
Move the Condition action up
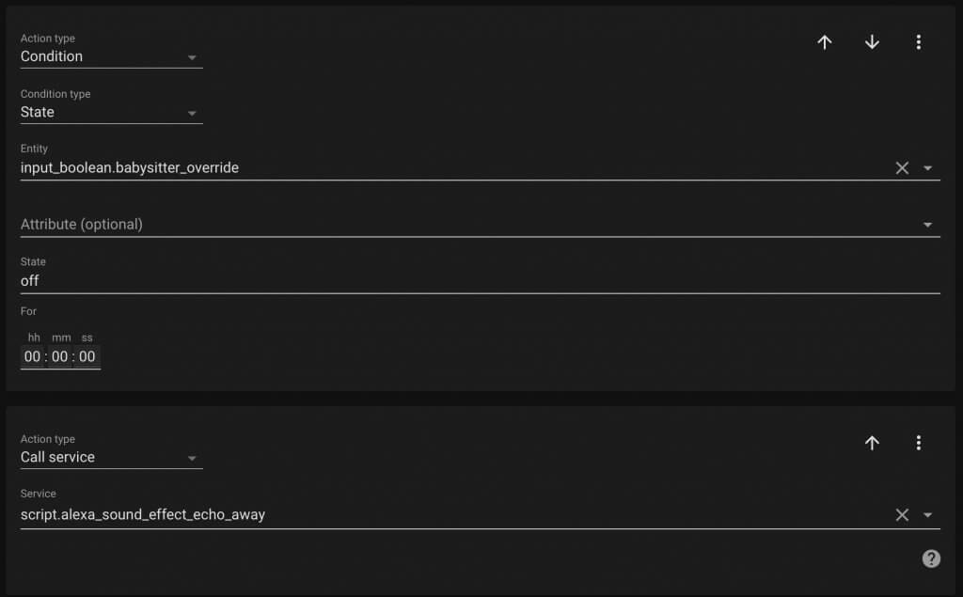825,42
